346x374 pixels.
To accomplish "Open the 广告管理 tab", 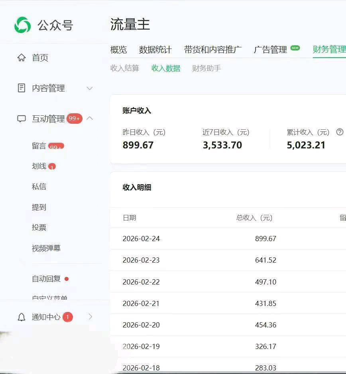I will (x=270, y=50).
